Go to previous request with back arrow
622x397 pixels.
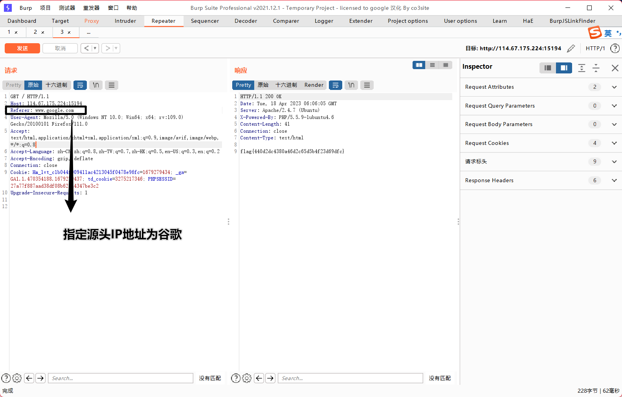(86, 48)
